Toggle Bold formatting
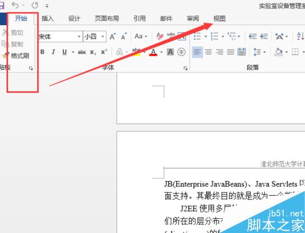305x233 pixels. pos(42,52)
